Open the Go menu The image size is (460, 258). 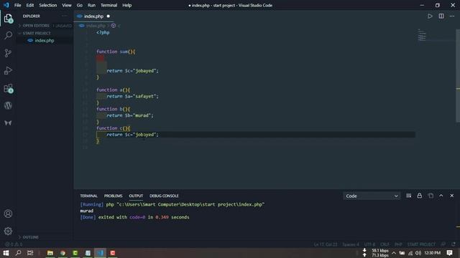coord(80,5)
